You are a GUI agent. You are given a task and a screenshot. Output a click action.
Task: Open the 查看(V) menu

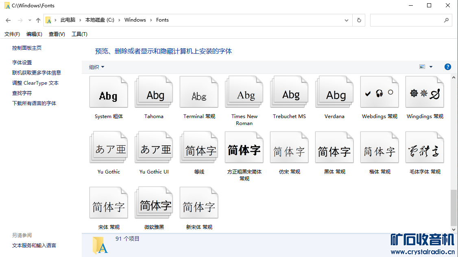[57, 34]
